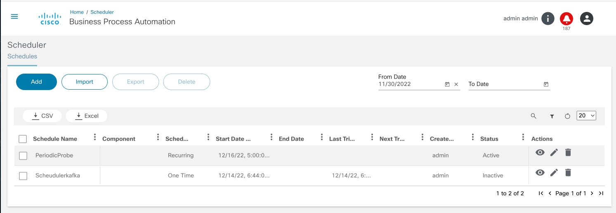The image size is (616, 213).
Task: Tick the Scheudulerkafka row checkbox
Action: (x=23, y=176)
